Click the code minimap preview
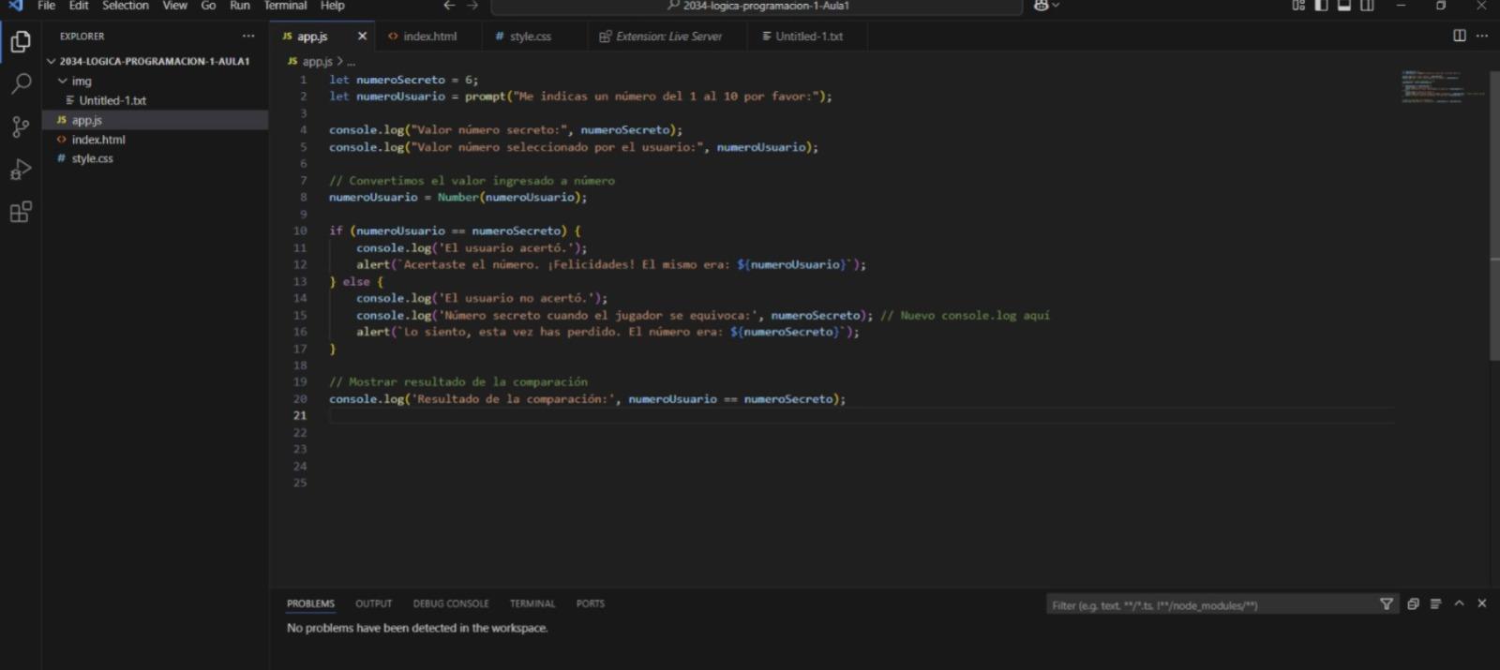Screen dimensions: 1500x670 tap(1442, 86)
